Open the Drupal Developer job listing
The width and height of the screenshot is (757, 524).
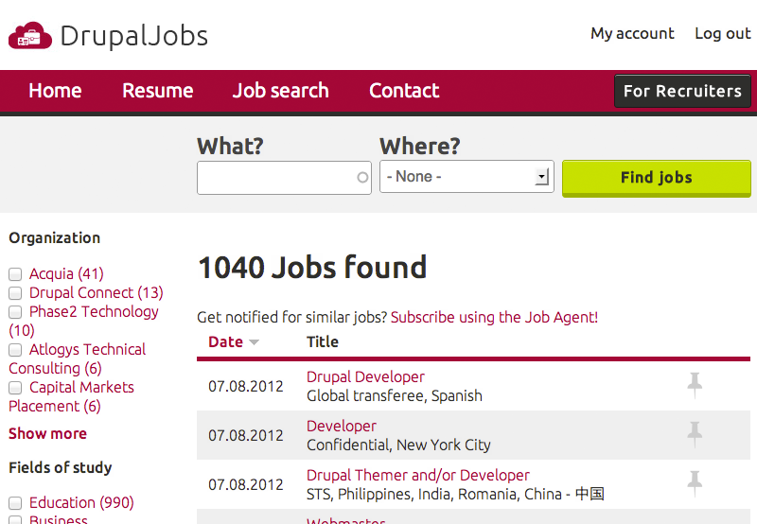(x=365, y=376)
